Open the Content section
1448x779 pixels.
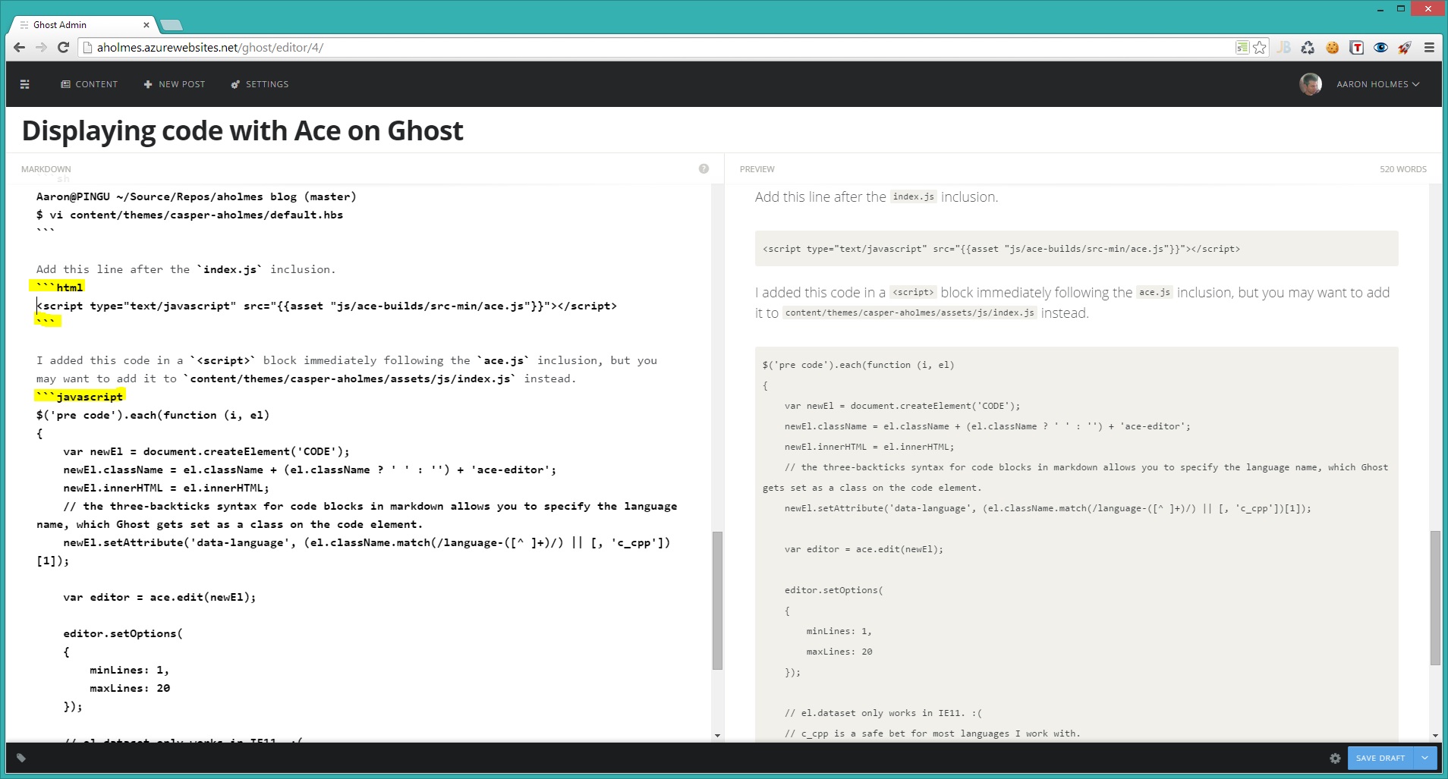(x=90, y=84)
